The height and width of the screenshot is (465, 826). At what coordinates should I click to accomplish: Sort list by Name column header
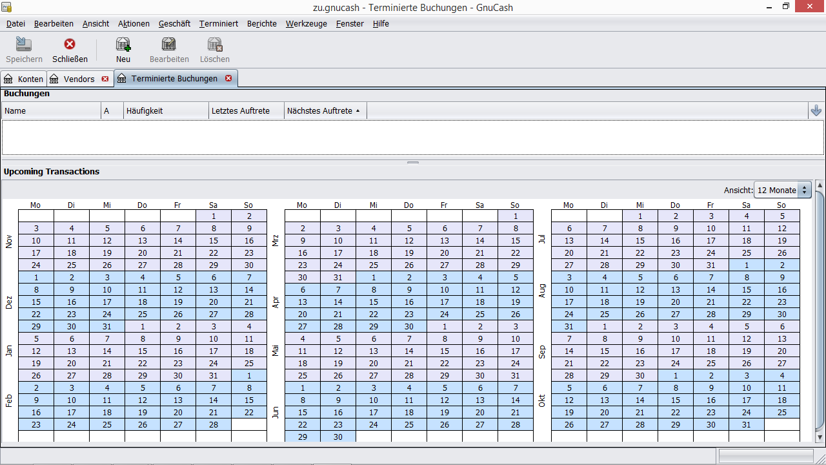click(52, 111)
